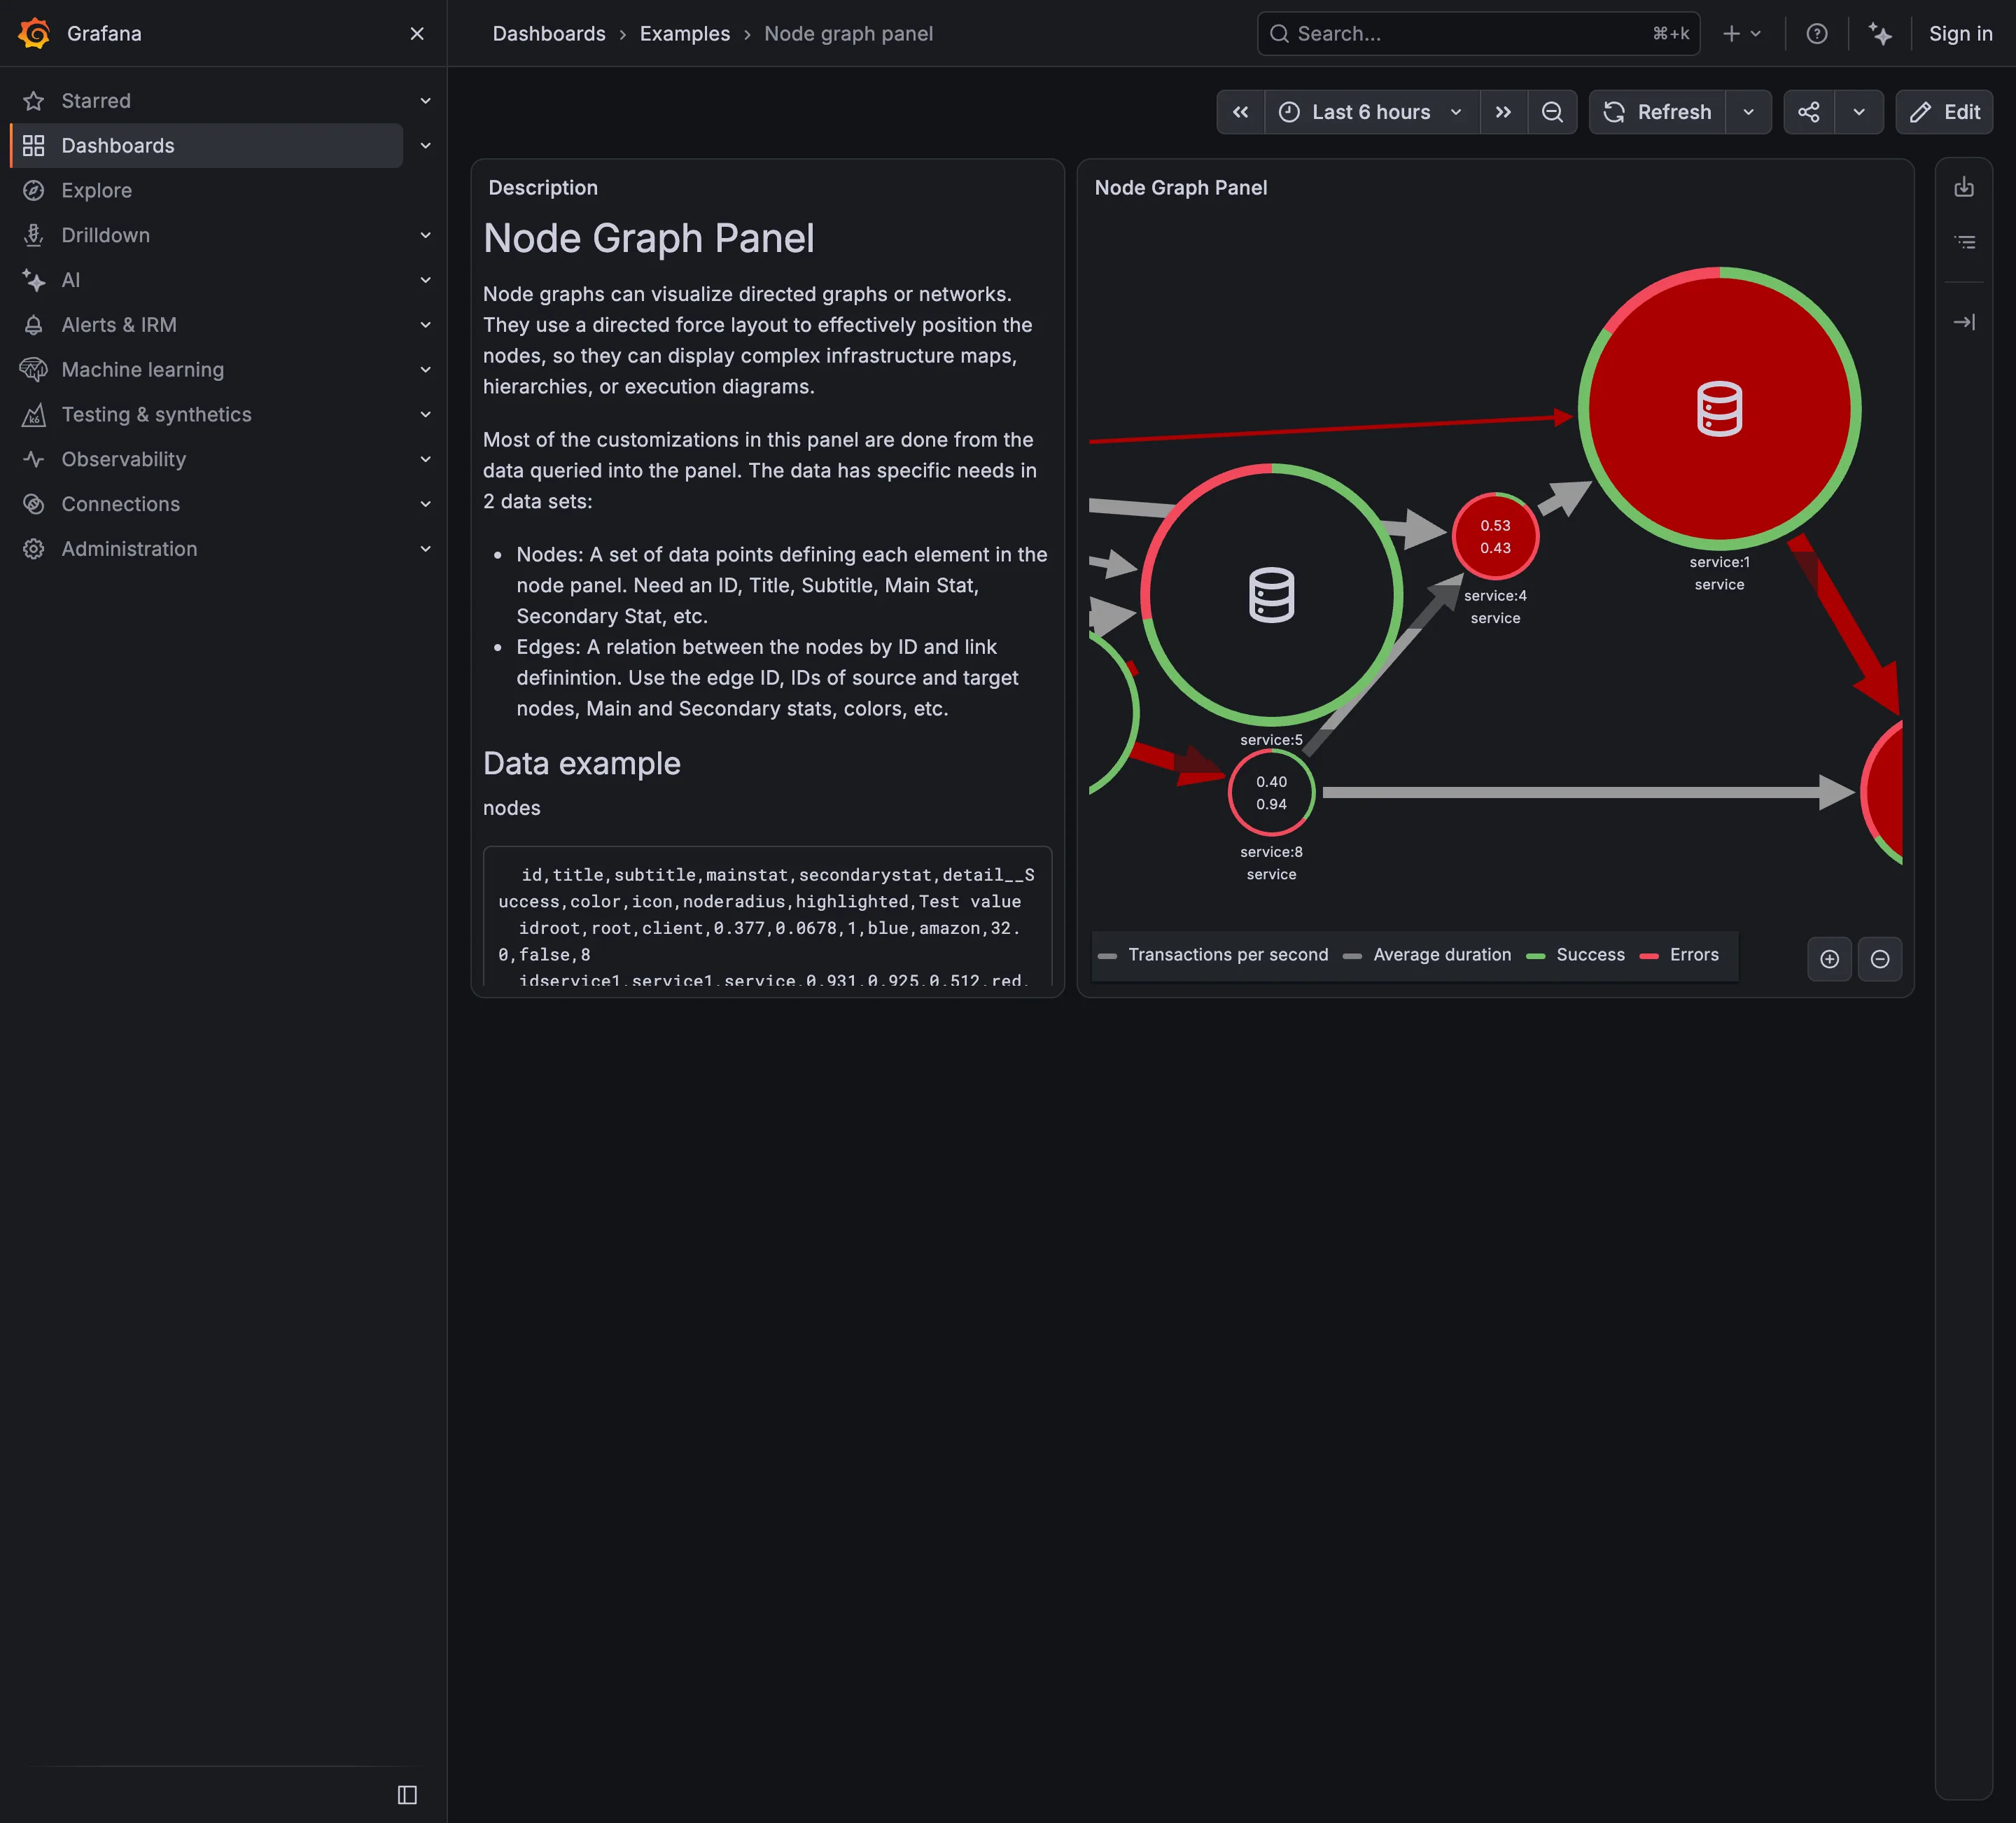Open Starred section in sidebar

pyautogui.click(x=96, y=101)
